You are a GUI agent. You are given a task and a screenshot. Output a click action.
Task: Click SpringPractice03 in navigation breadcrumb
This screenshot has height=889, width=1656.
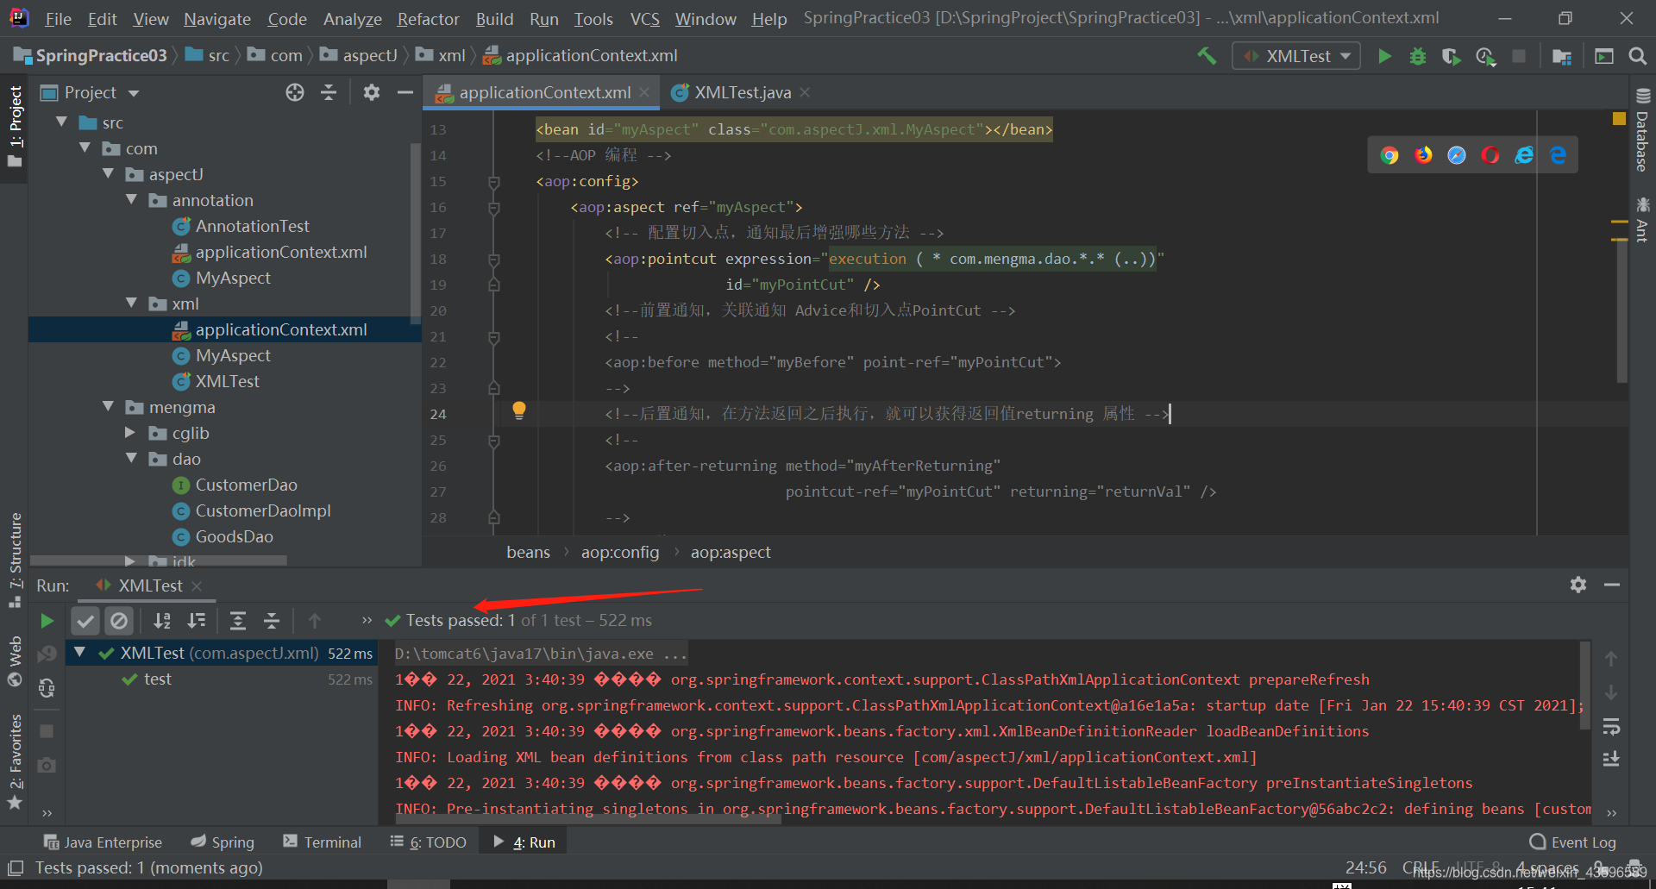[91, 56]
